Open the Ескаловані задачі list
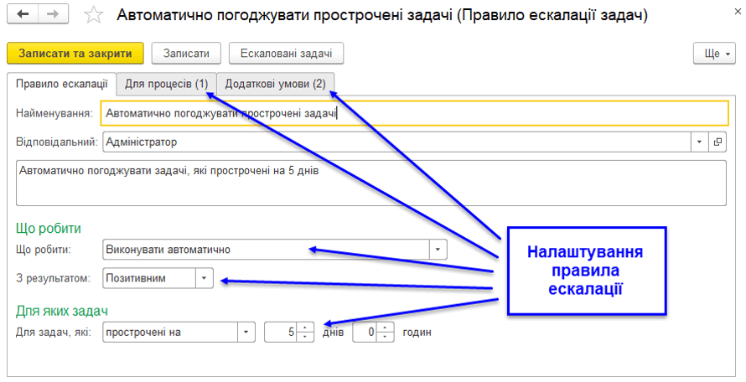 [286, 53]
